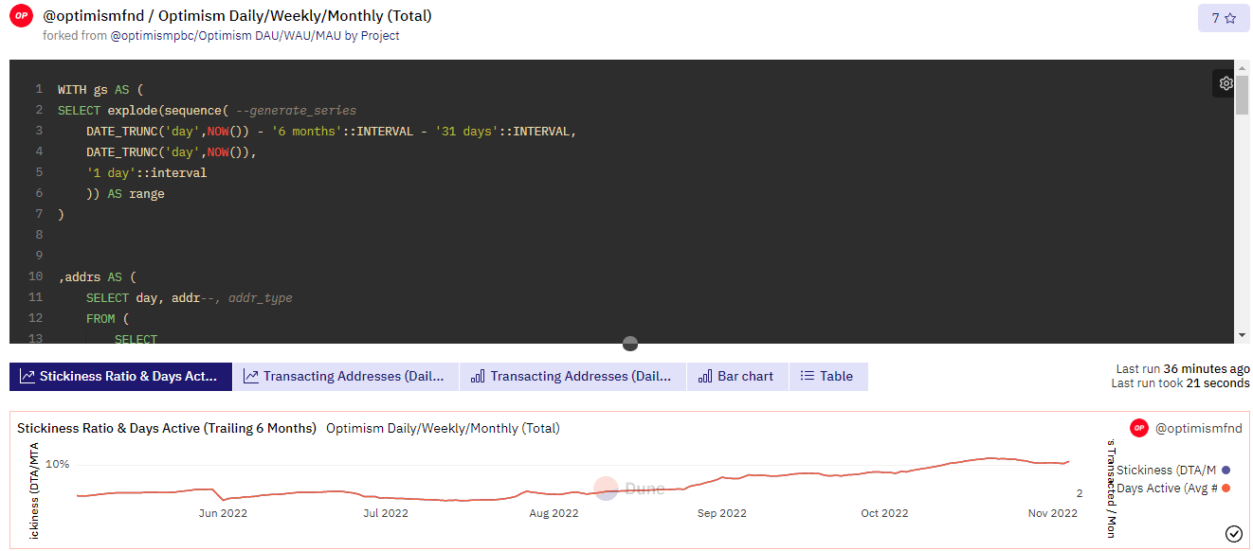1253x551 pixels.
Task: Click the OP avatar in the chart header
Action: pos(1138,428)
